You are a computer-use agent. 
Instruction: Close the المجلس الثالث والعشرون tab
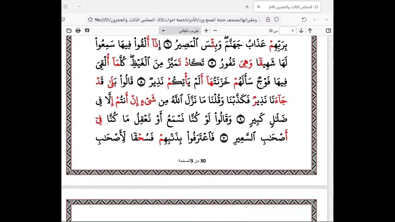point(259,7)
